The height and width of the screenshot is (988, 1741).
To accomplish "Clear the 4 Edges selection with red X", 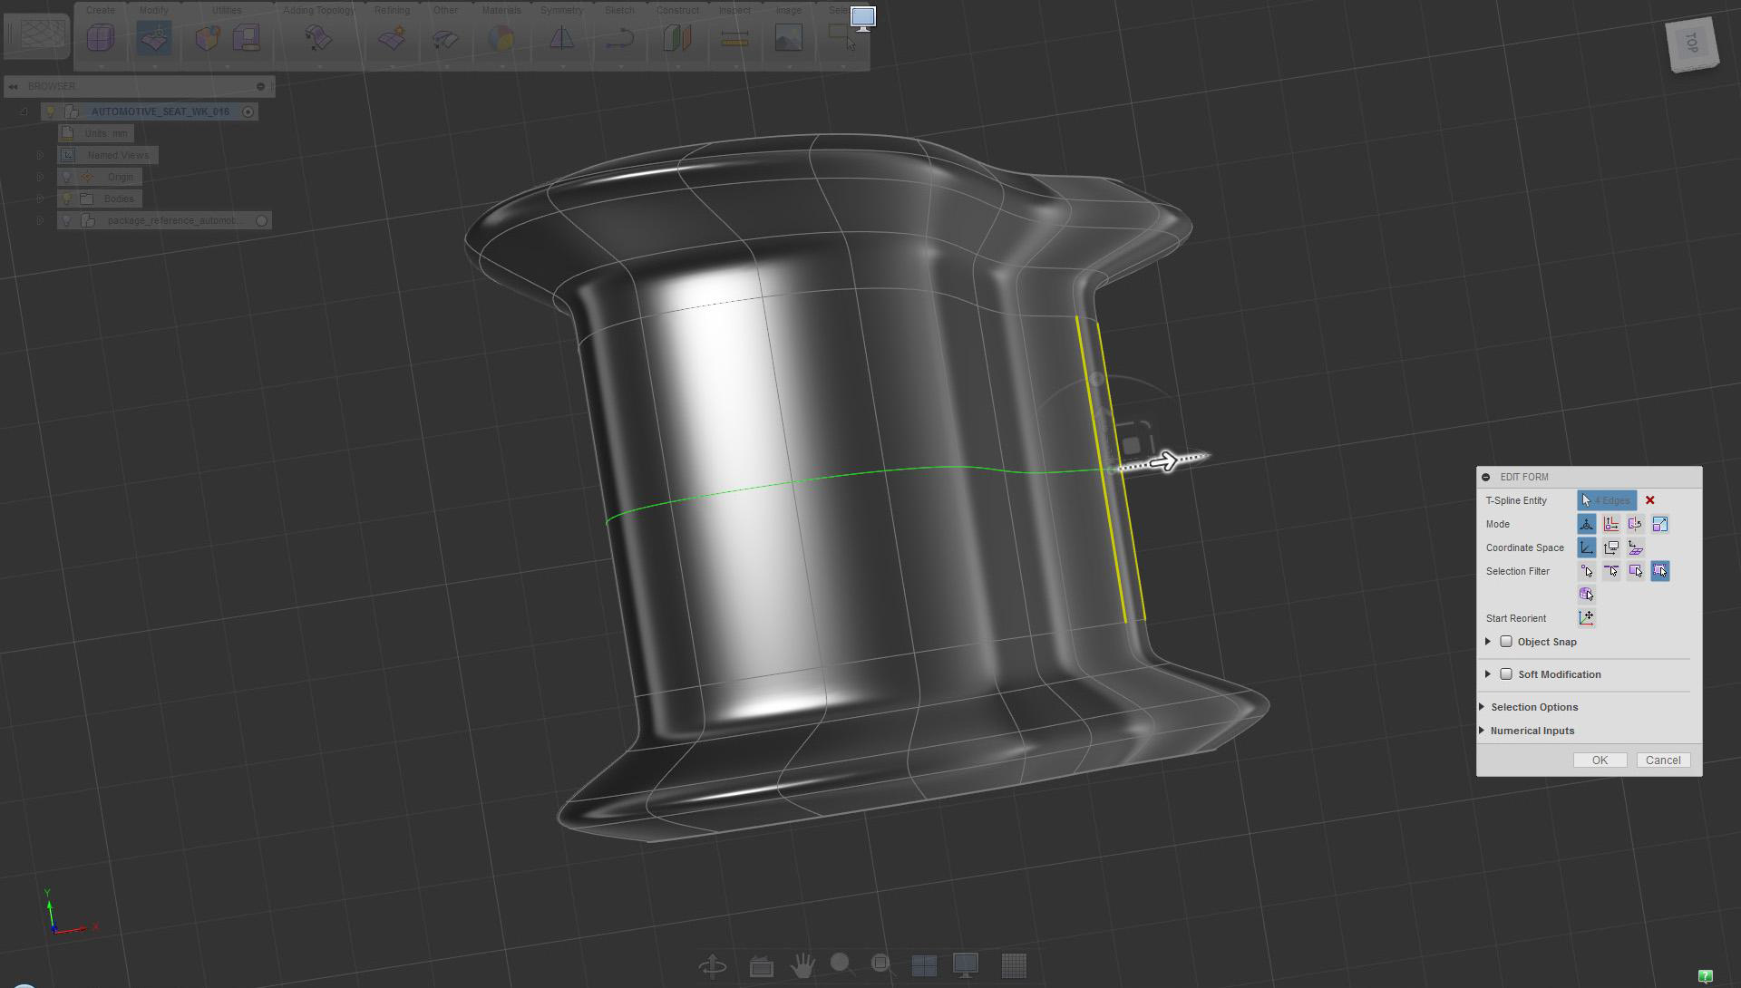I will click(1650, 500).
